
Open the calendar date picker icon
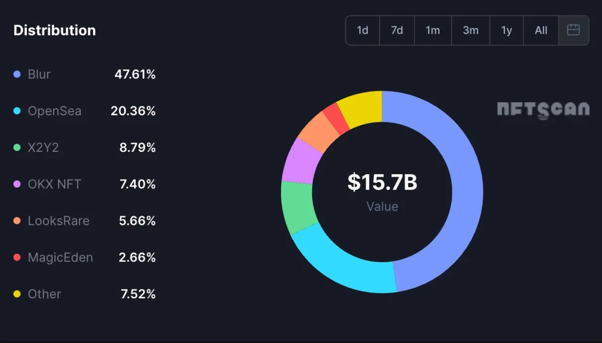click(573, 30)
